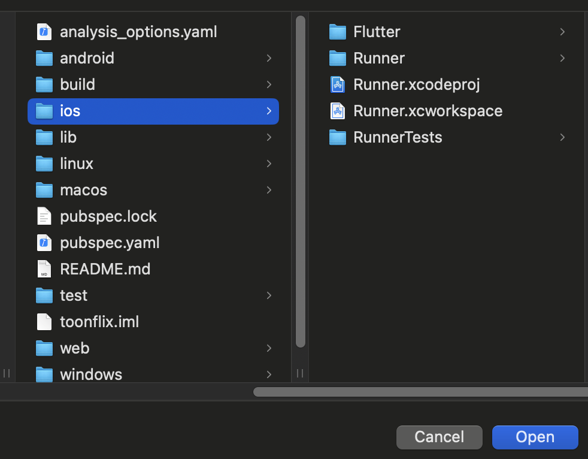This screenshot has width=588, height=459.
Task: Click the toonflix.iml file icon
Action: tap(44, 322)
